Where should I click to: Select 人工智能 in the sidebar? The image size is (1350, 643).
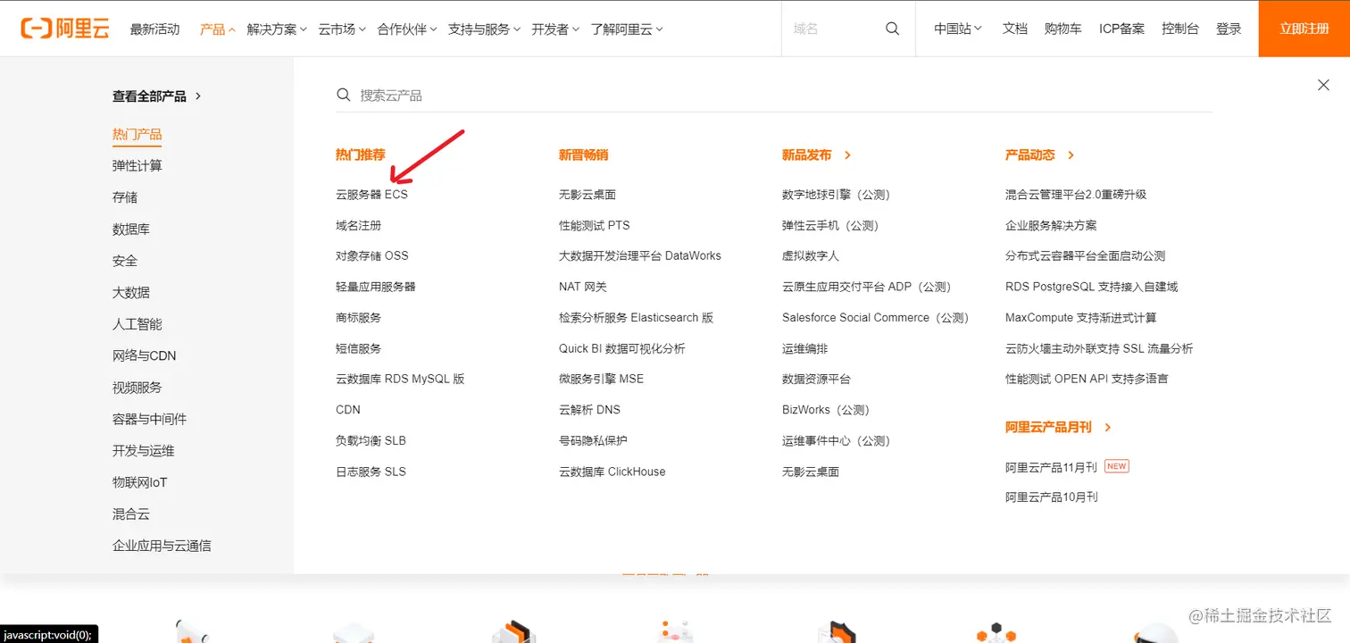(x=137, y=324)
